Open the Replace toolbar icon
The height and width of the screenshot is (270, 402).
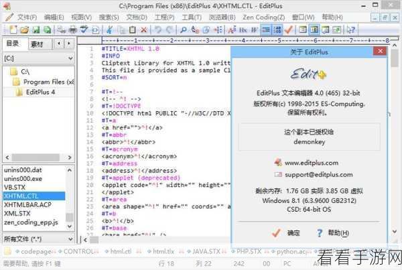point(195,29)
